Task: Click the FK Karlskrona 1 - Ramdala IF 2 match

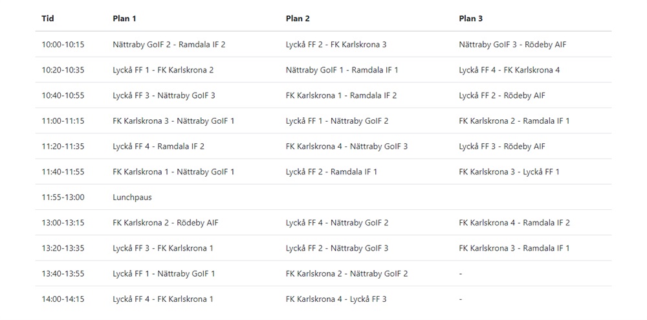Action: (341, 95)
